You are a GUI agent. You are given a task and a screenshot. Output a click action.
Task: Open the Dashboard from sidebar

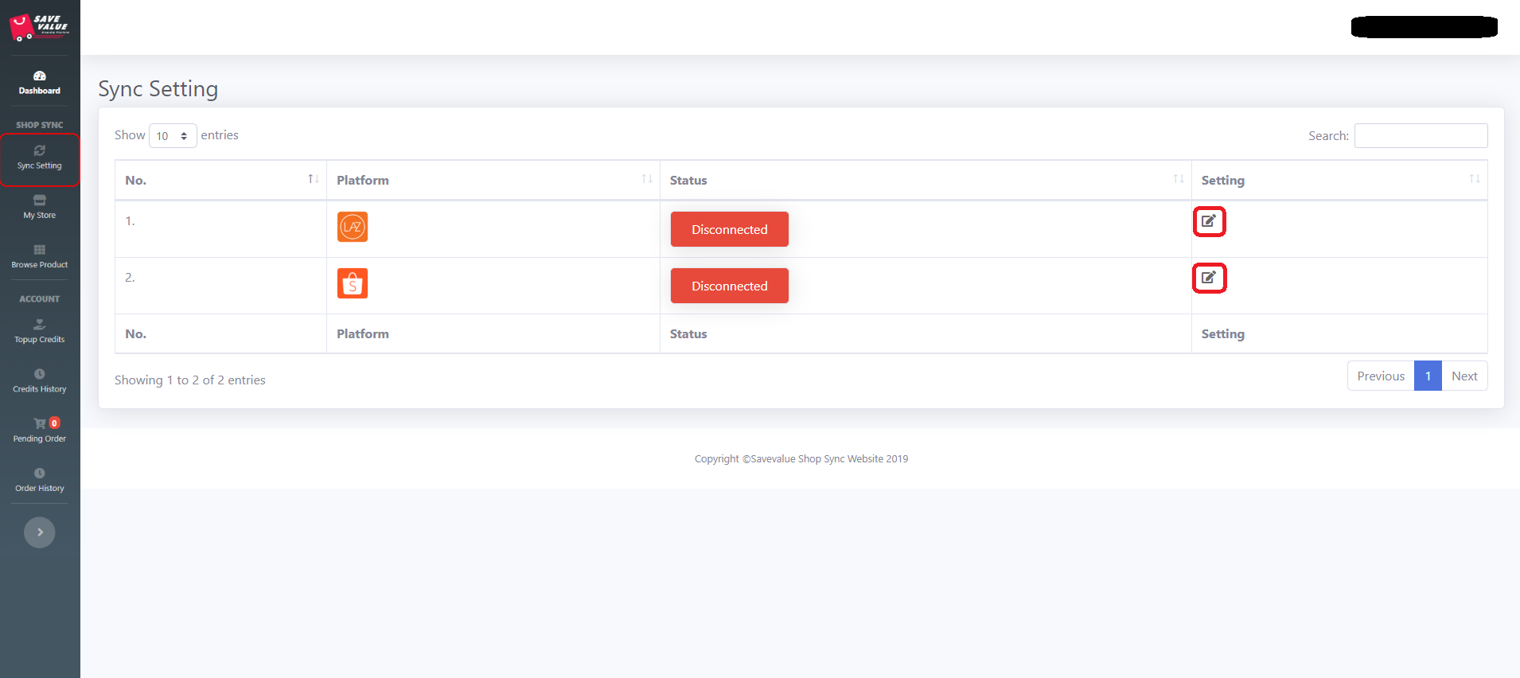(39, 82)
